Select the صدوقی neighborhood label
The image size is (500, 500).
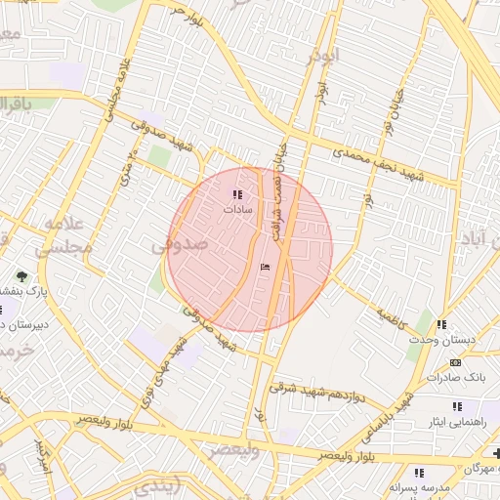pyautogui.click(x=180, y=245)
